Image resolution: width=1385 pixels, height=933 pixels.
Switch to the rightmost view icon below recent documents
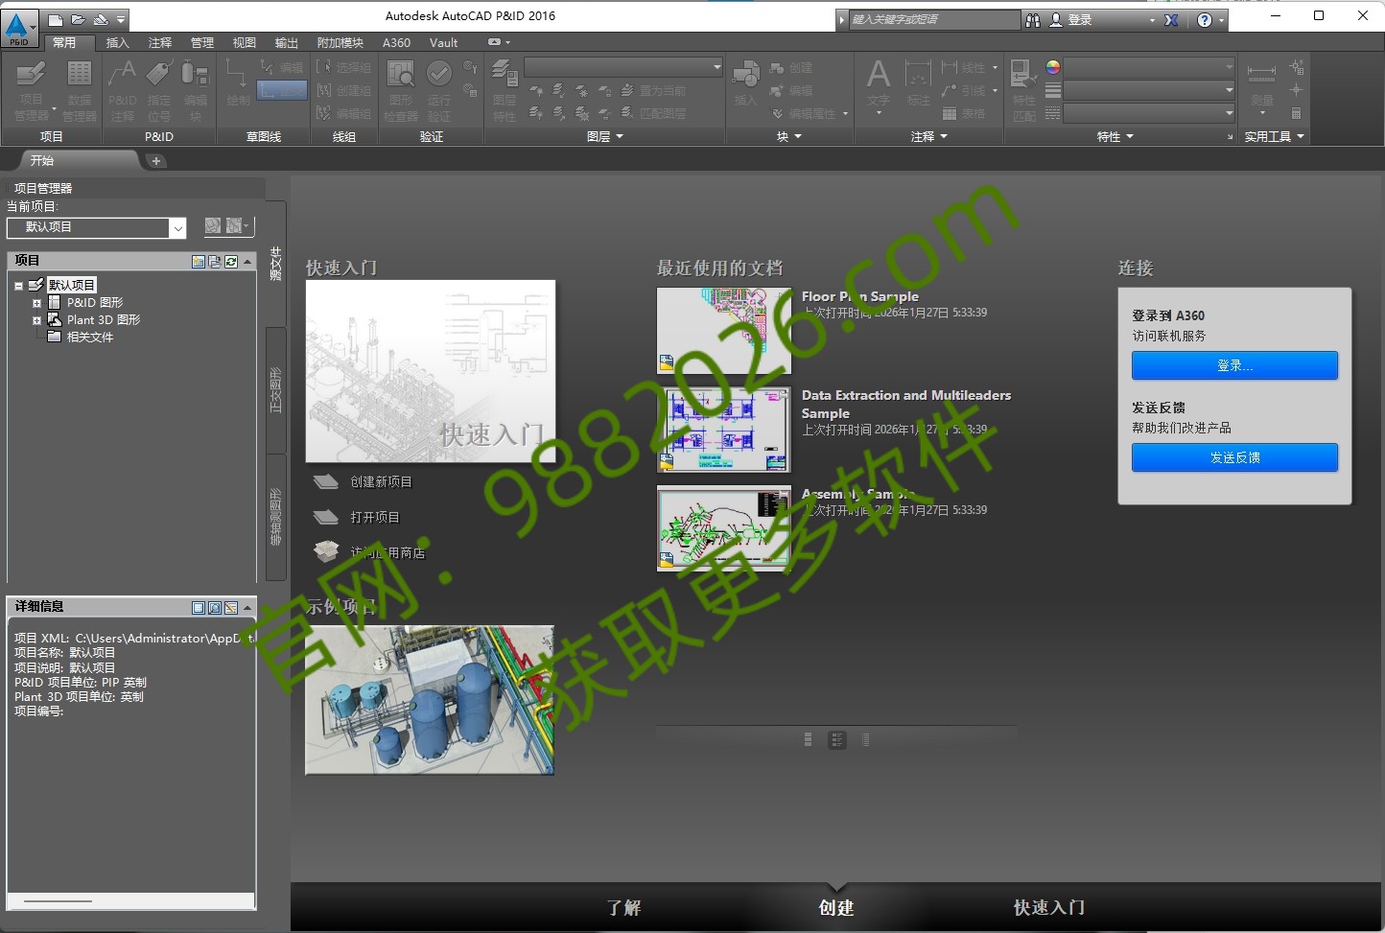pyautogui.click(x=866, y=739)
